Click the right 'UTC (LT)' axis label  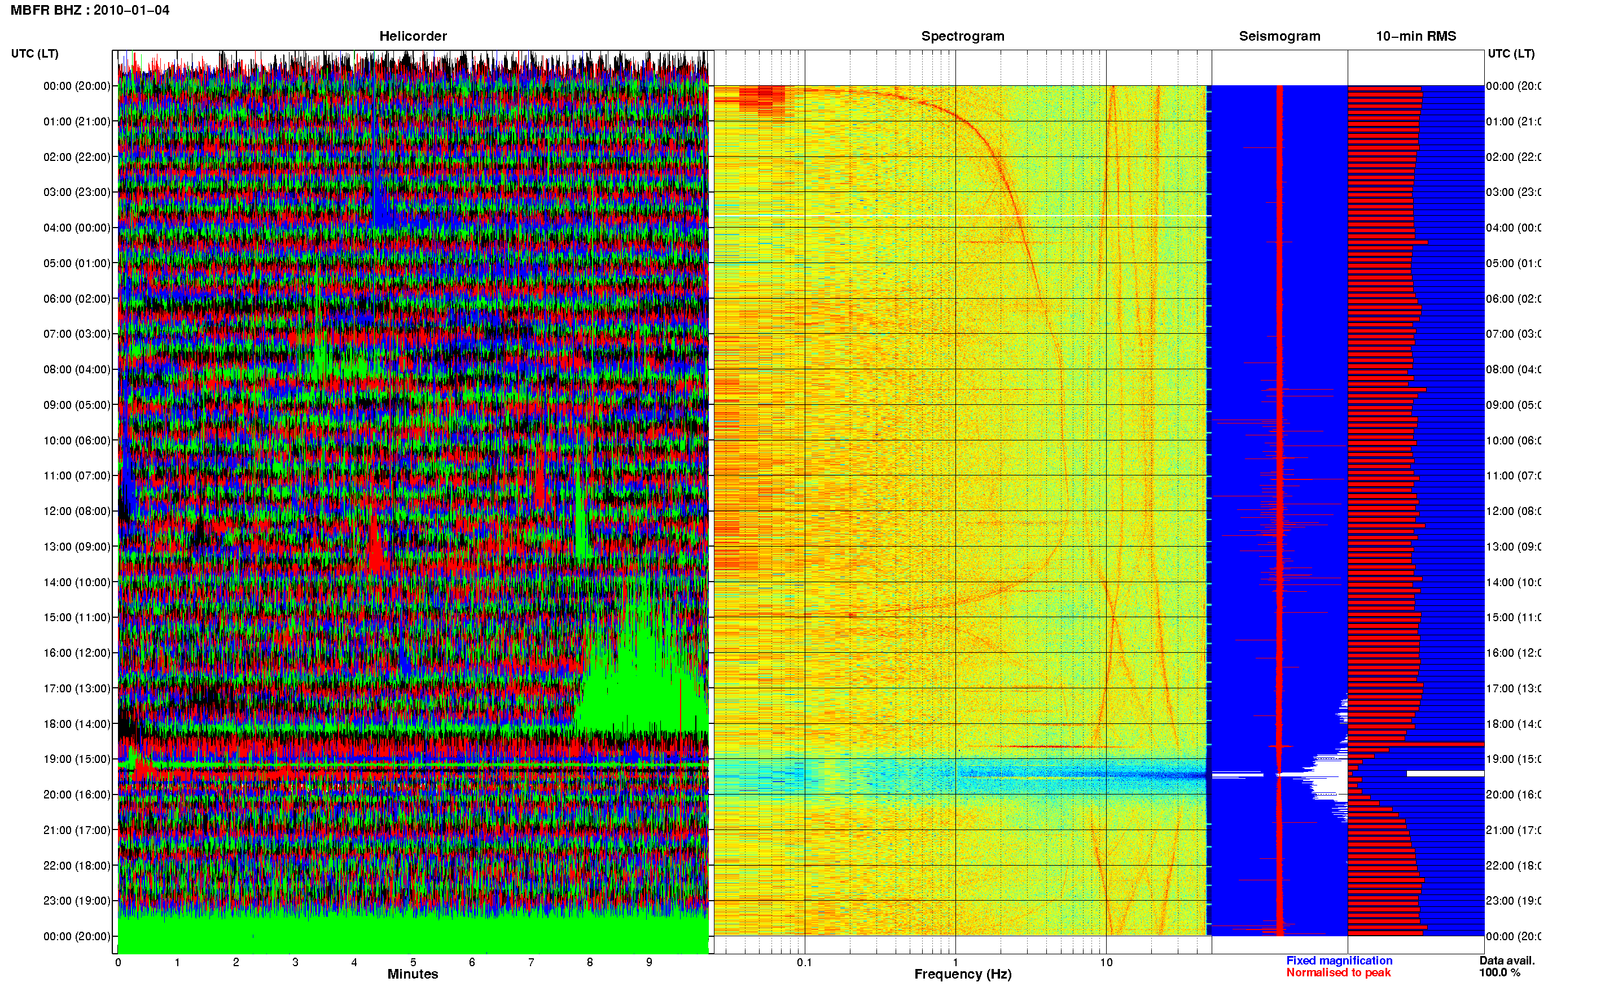(x=1511, y=54)
